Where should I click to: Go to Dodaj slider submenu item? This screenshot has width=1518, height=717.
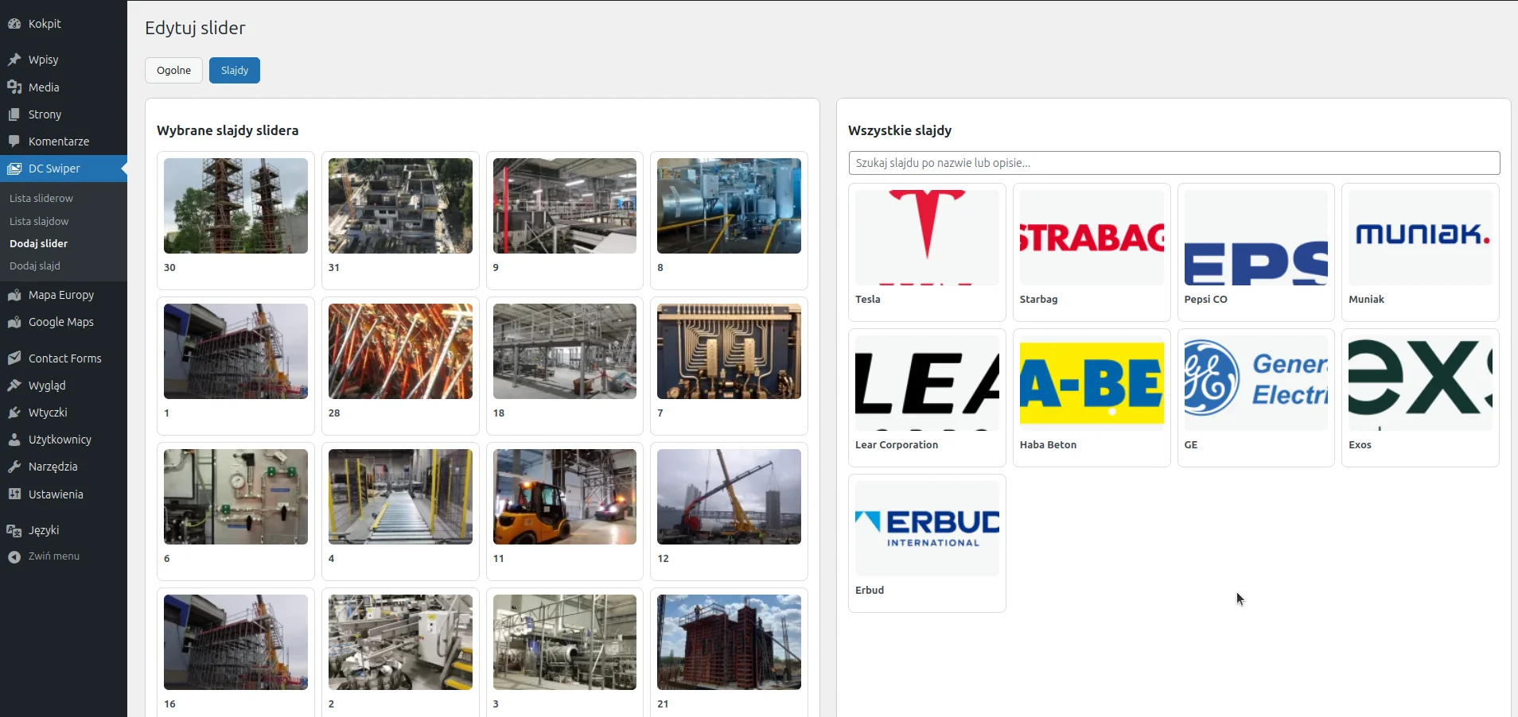click(x=38, y=243)
